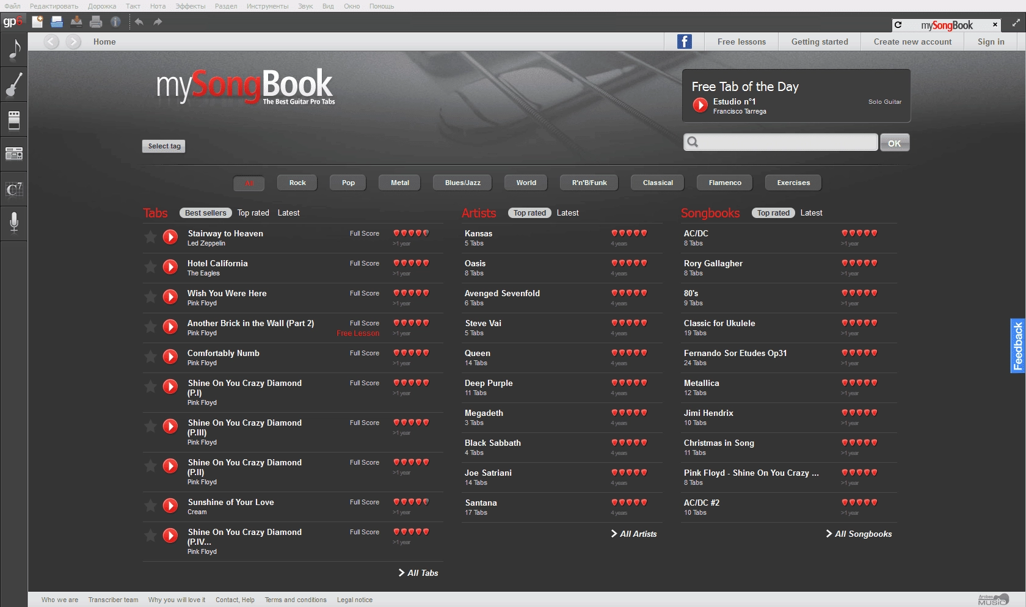Open the guitar instrument panel in sidebar
This screenshot has width=1026, height=607.
pos(14,84)
